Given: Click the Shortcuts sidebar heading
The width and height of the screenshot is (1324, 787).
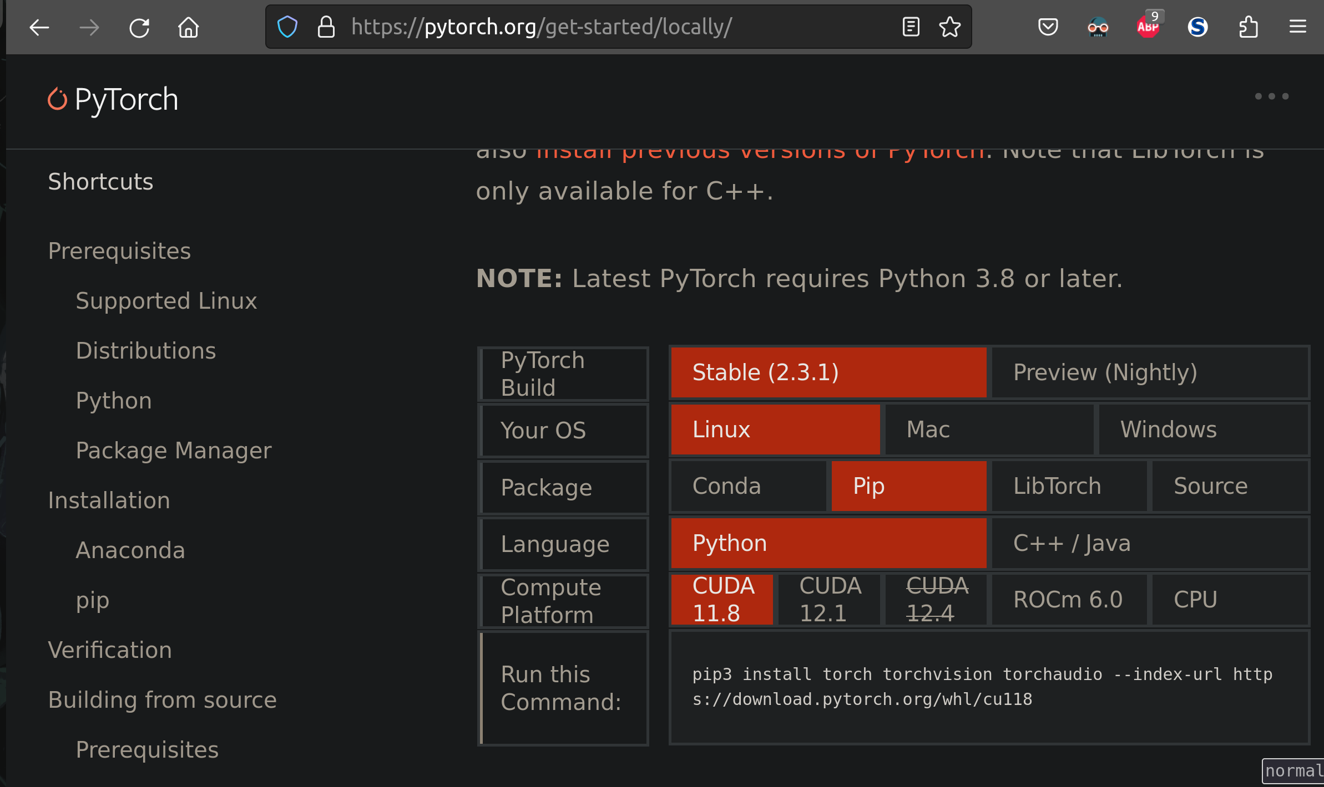Looking at the screenshot, I should coord(100,182).
